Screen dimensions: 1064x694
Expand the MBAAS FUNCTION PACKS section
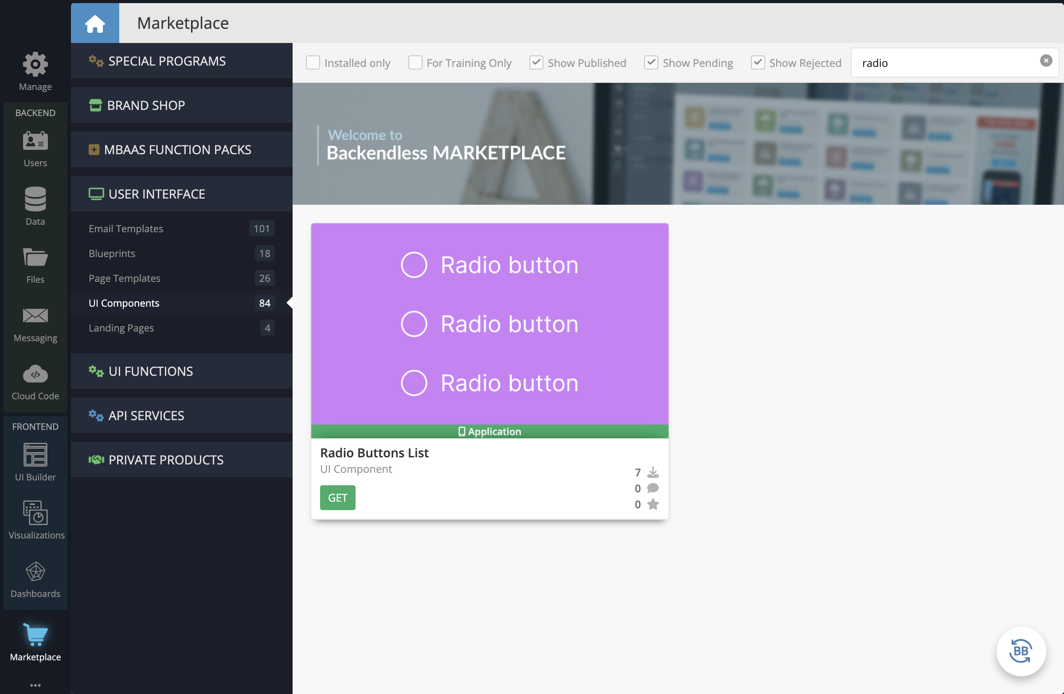coord(181,150)
